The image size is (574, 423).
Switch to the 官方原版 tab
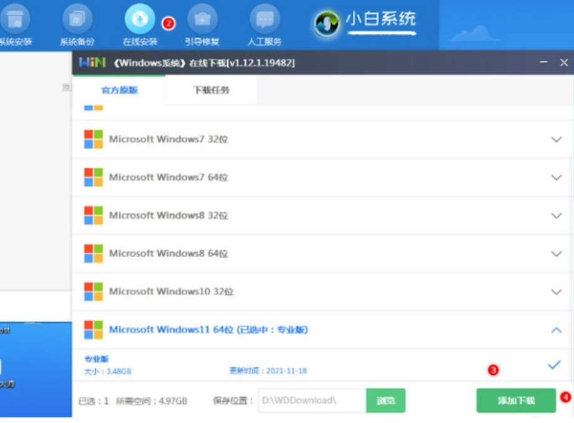pos(120,90)
